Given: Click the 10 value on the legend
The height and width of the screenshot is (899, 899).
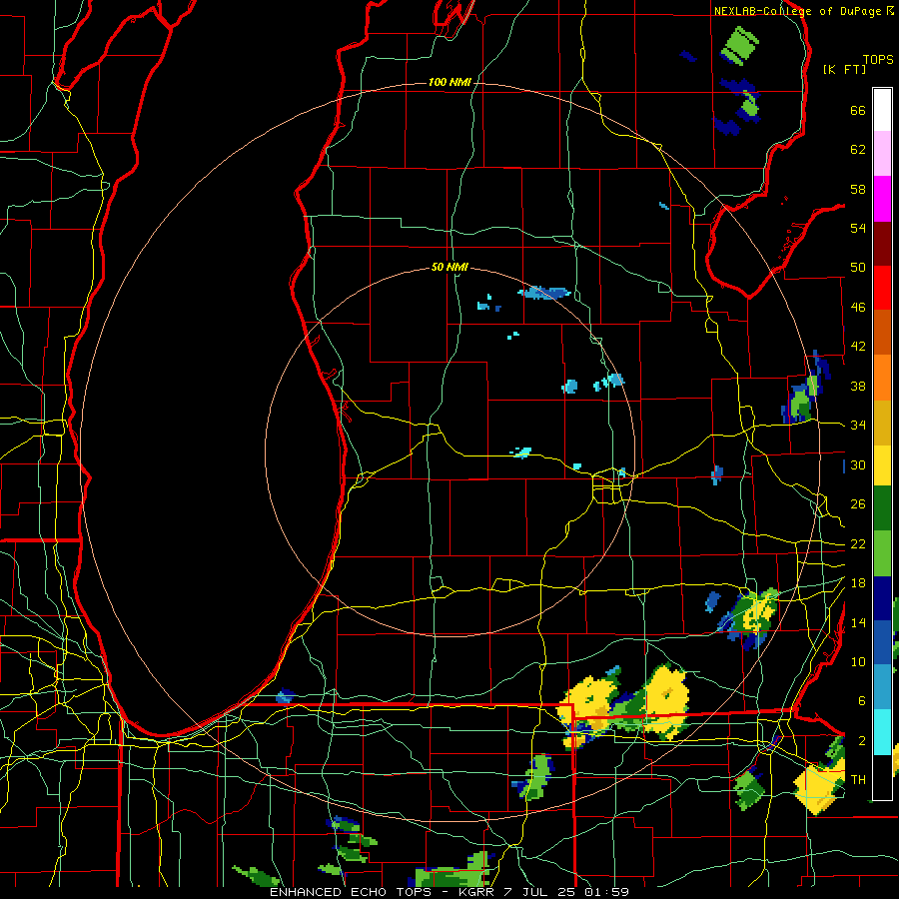Looking at the screenshot, I should pyautogui.click(x=858, y=661).
